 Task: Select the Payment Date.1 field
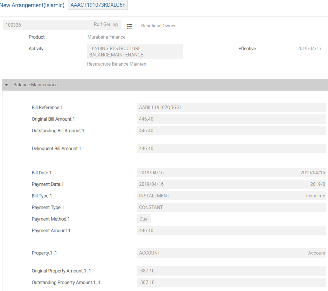point(217,184)
